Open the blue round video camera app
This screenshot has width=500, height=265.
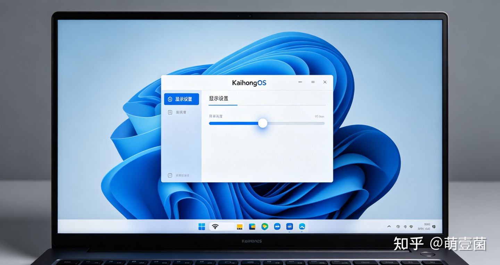pyautogui.click(x=277, y=227)
